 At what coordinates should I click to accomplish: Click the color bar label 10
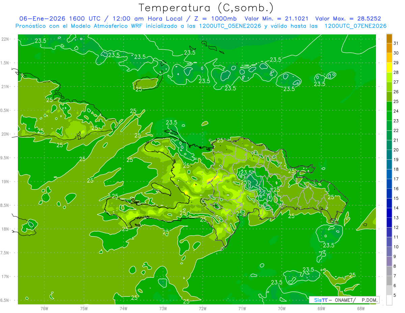tap(396, 247)
